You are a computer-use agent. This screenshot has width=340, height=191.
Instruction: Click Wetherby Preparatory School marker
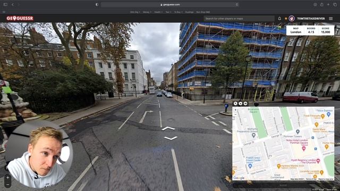[253, 136]
